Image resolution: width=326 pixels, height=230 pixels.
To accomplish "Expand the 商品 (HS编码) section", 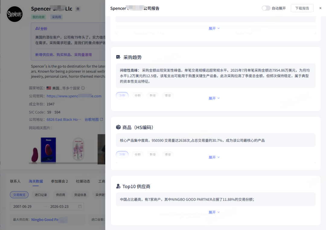I will pyautogui.click(x=214, y=157).
